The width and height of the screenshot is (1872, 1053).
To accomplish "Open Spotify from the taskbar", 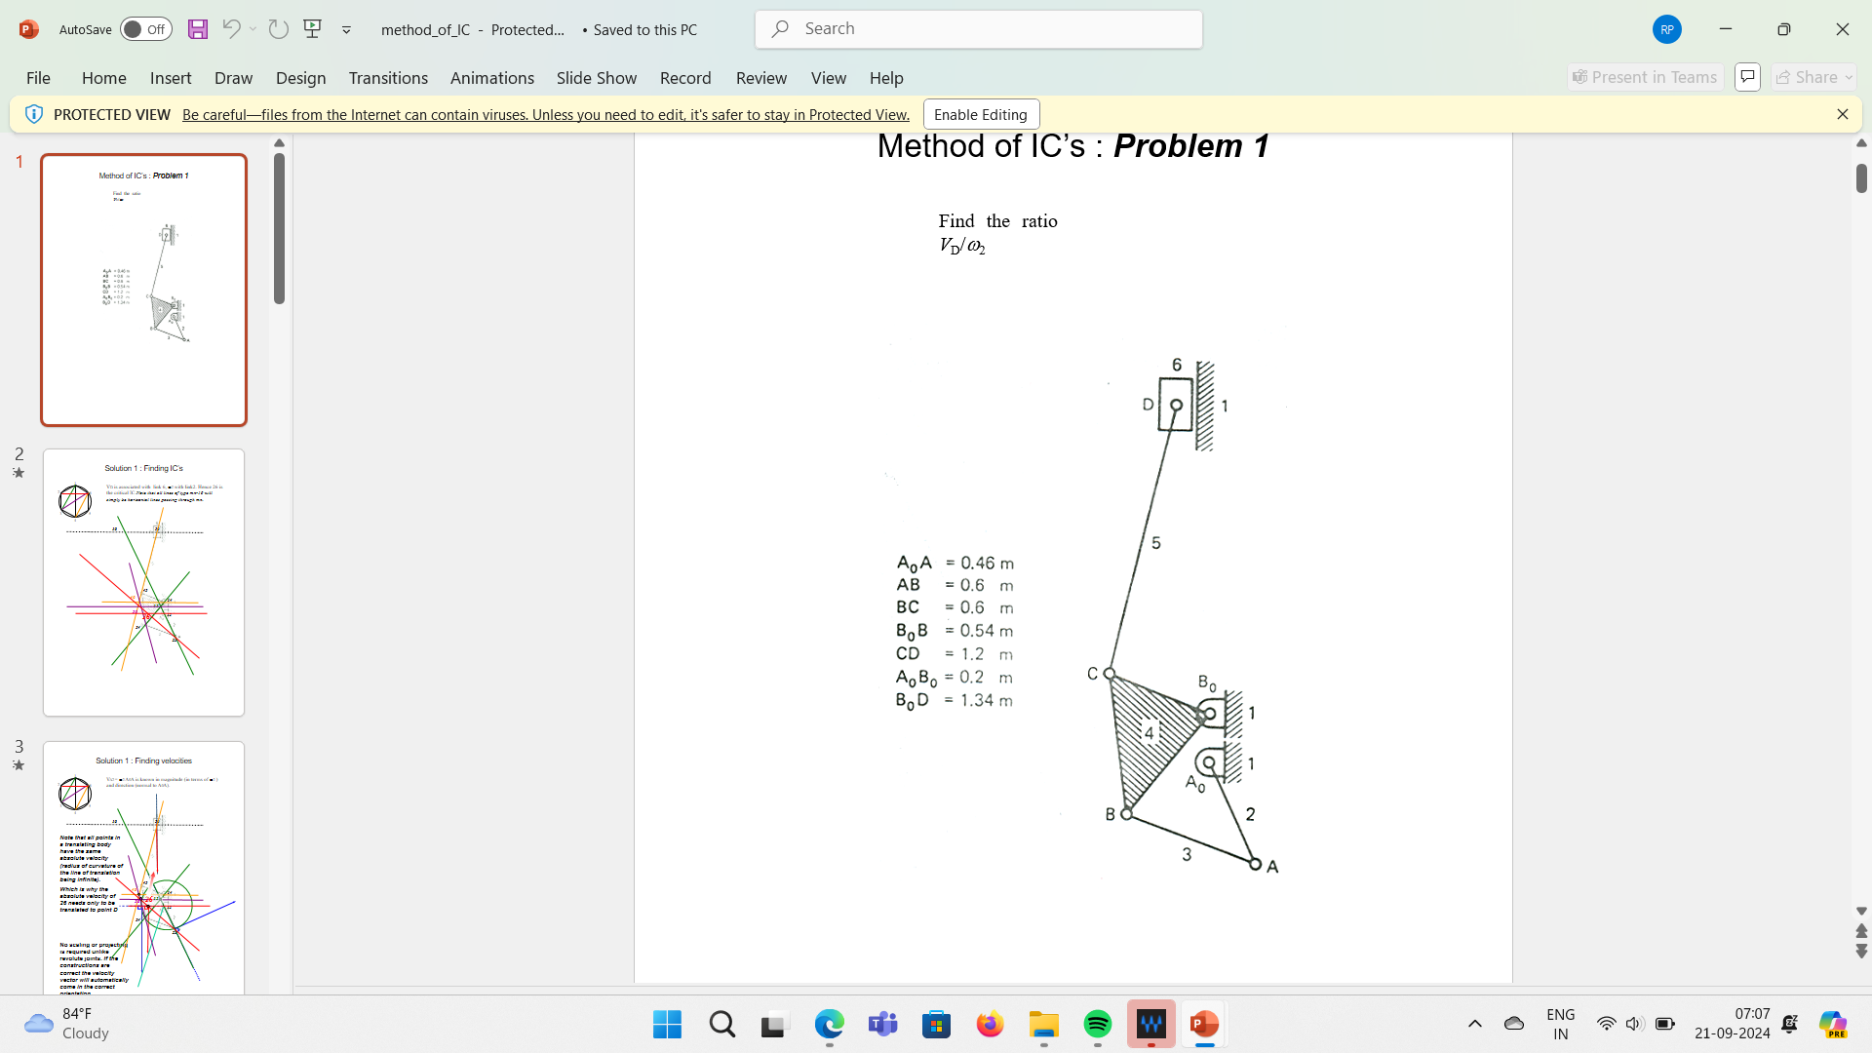I will tap(1097, 1025).
